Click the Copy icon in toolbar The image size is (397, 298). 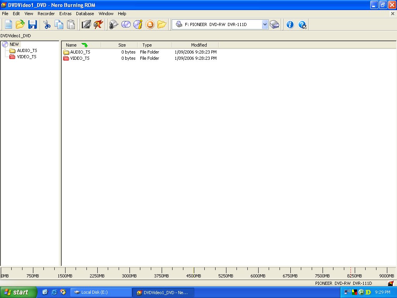tap(59, 24)
